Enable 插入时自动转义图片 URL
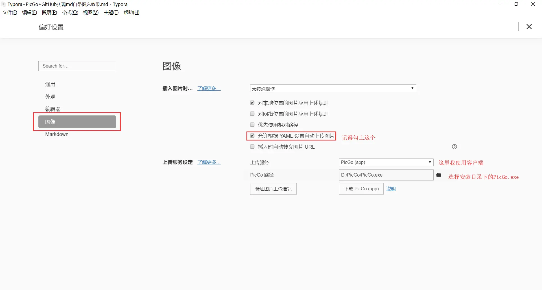Screen dimensions: 542x290 [x=252, y=147]
